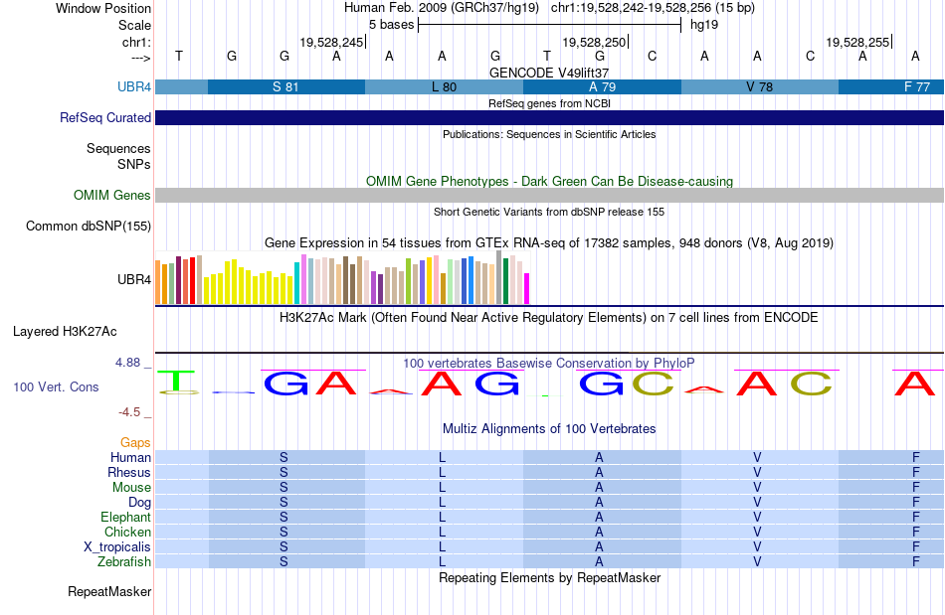The image size is (945, 615).
Task: Click the 5 bases scale bar
Action: coord(549,25)
